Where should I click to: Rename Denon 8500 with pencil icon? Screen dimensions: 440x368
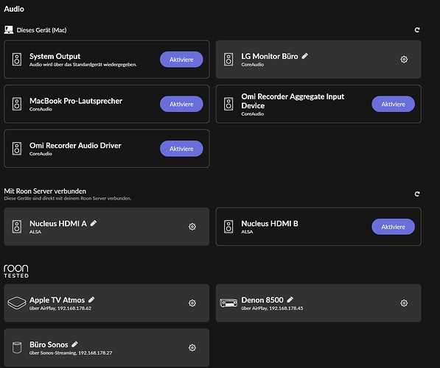(x=290, y=300)
